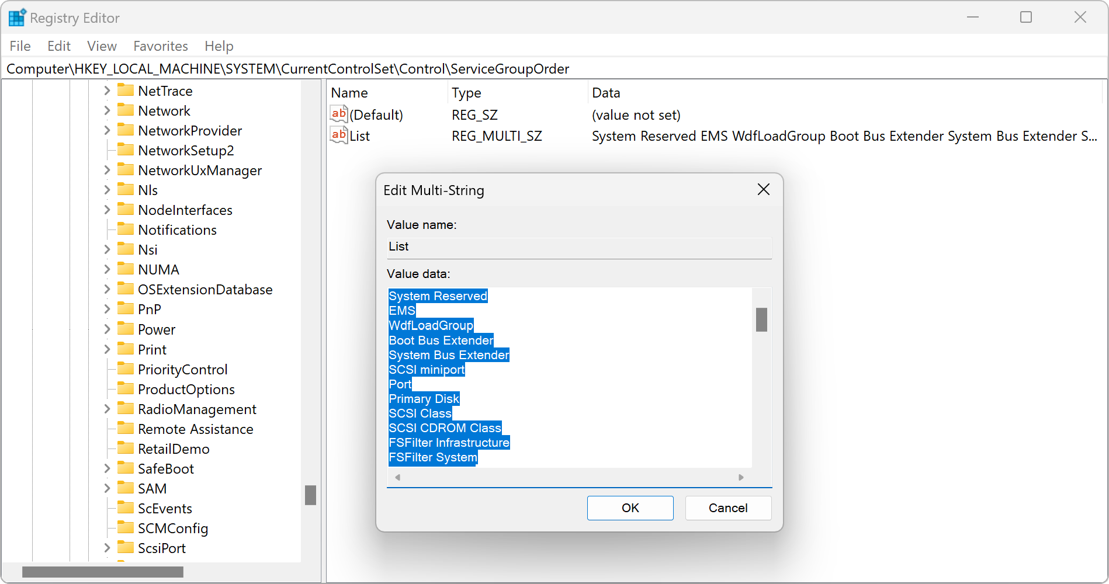
Task: Click the (Default) value string icon
Action: (x=338, y=114)
